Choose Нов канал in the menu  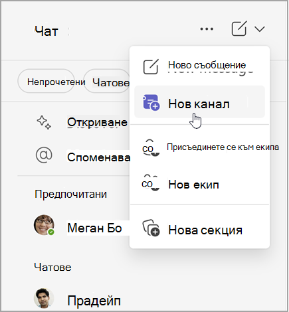point(199,102)
